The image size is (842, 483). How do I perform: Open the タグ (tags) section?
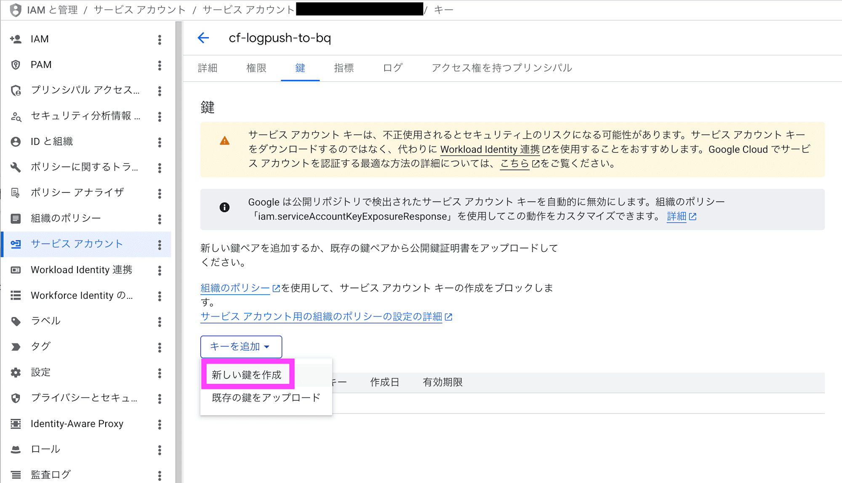point(41,346)
